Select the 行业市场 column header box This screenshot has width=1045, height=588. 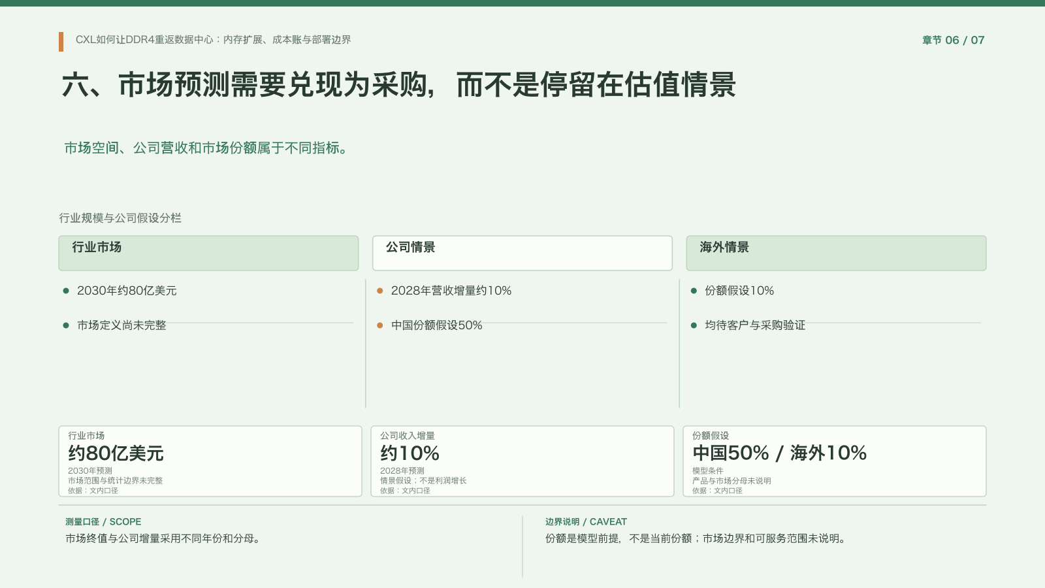[208, 253]
